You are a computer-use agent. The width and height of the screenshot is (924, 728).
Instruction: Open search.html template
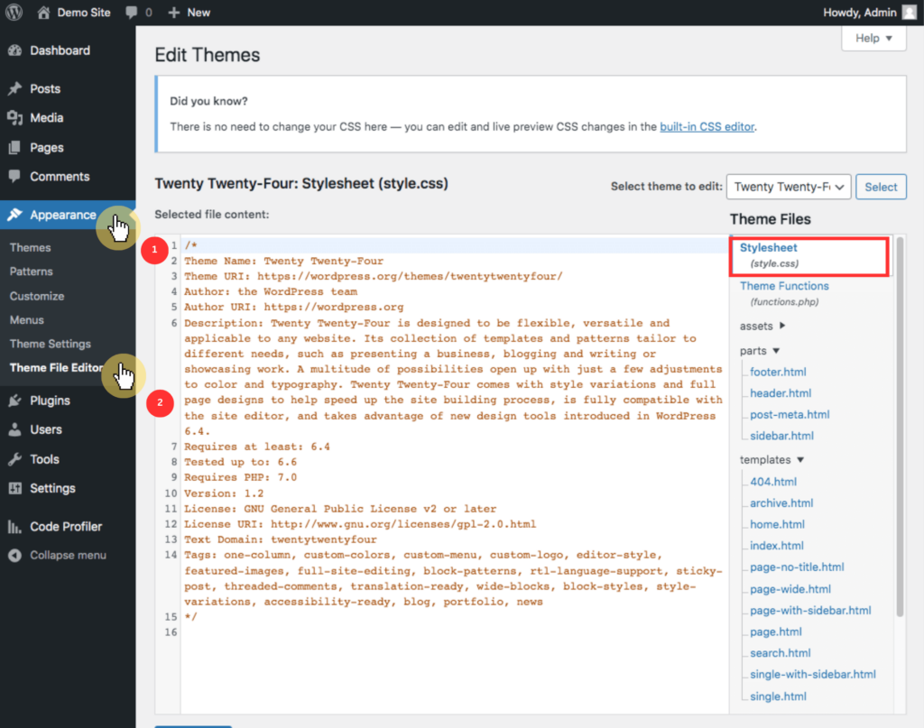(781, 653)
